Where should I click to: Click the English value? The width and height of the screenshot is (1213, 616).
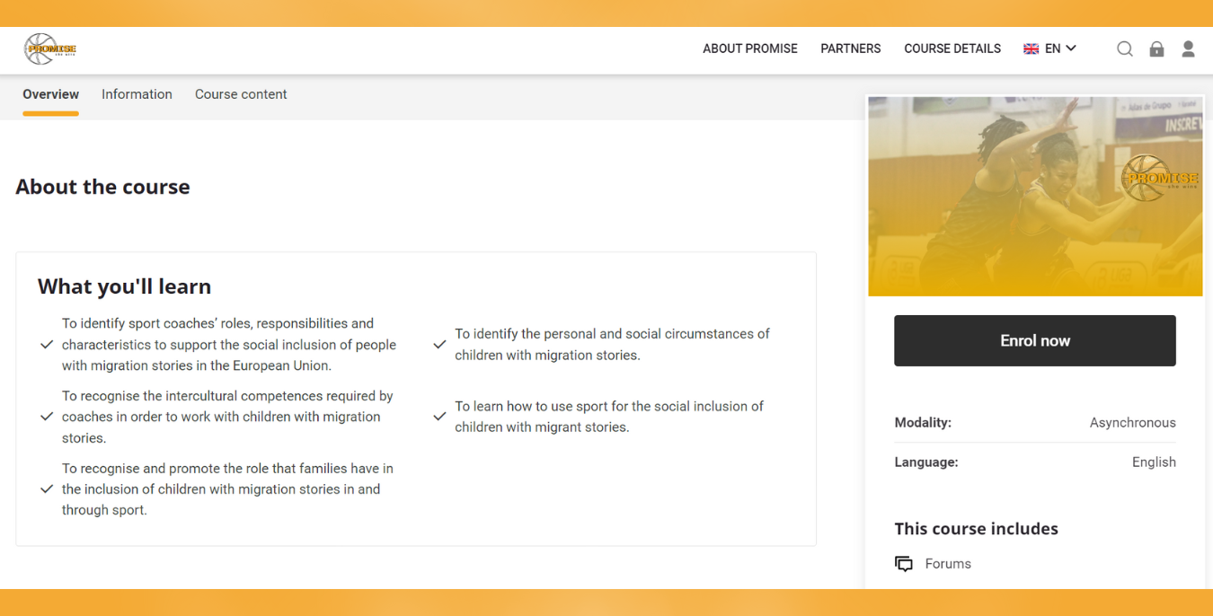tap(1154, 462)
